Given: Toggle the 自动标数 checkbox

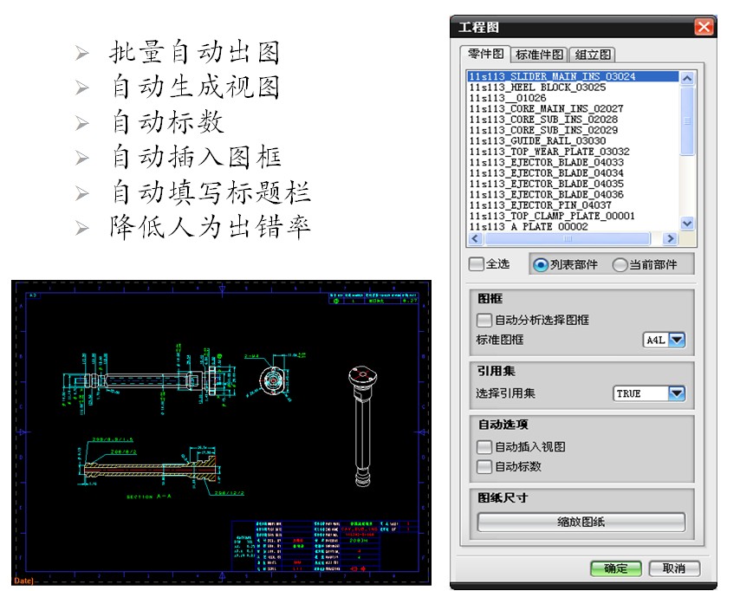Looking at the screenshot, I should tap(484, 466).
